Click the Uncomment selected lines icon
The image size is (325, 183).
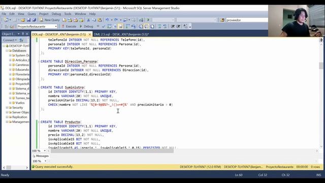pos(165,26)
